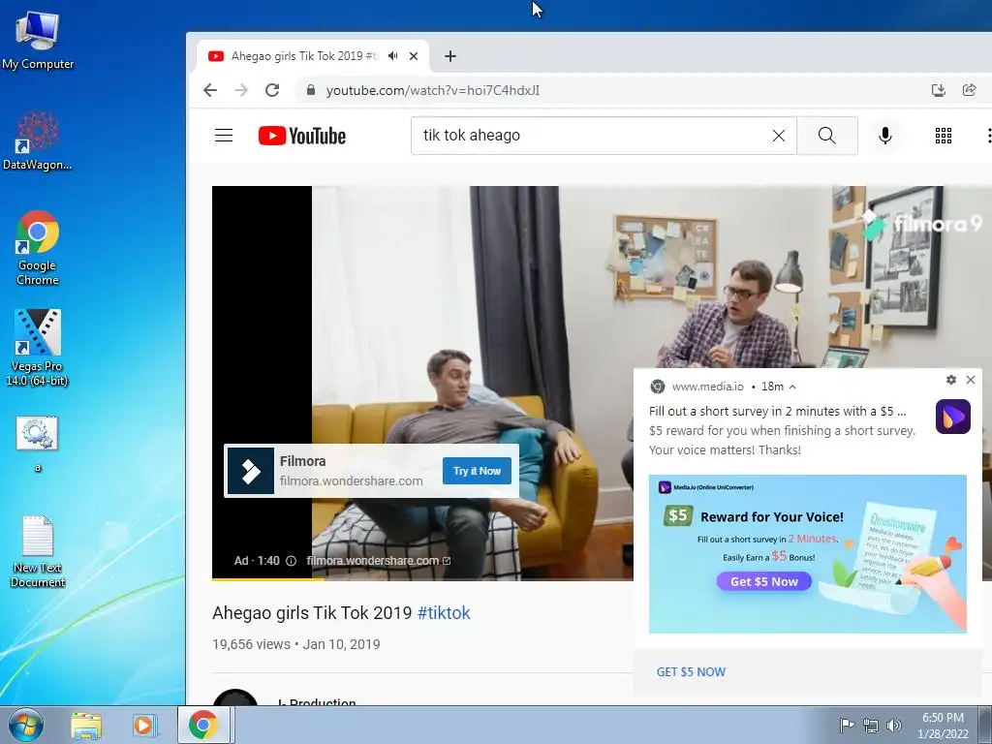
Task: Mute the tab via speaker icon
Action: tap(393, 56)
